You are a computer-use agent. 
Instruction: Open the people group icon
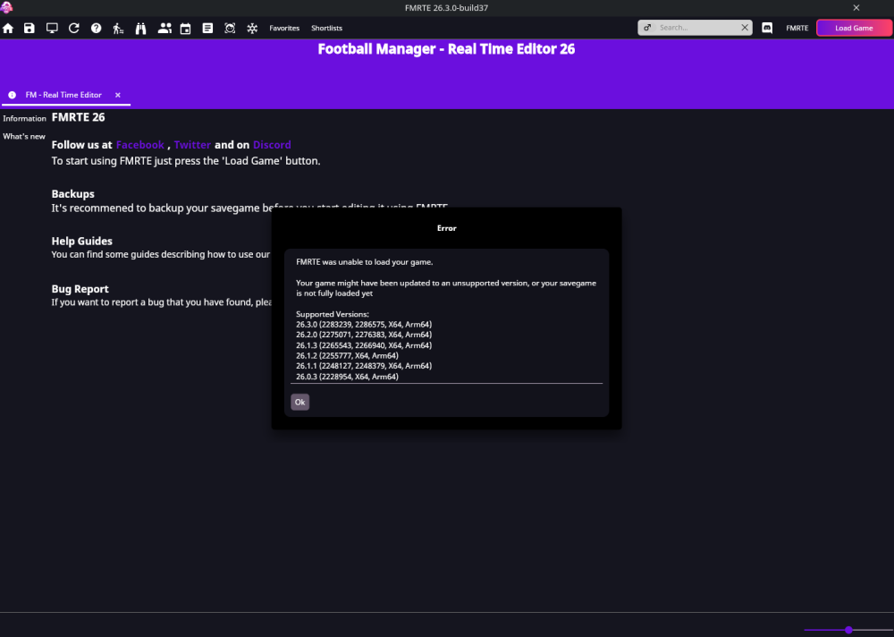click(x=164, y=28)
